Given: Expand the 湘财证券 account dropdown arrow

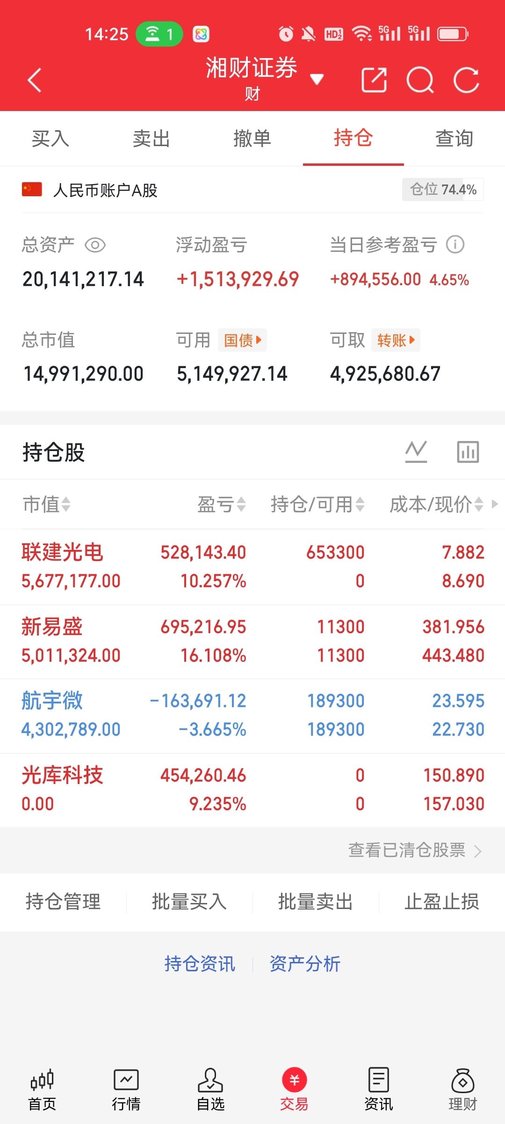Looking at the screenshot, I should pyautogui.click(x=317, y=79).
